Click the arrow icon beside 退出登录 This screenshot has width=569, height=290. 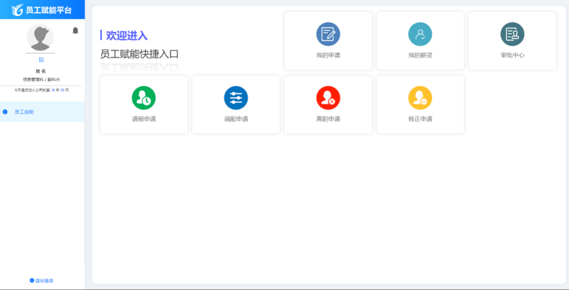tap(32, 280)
